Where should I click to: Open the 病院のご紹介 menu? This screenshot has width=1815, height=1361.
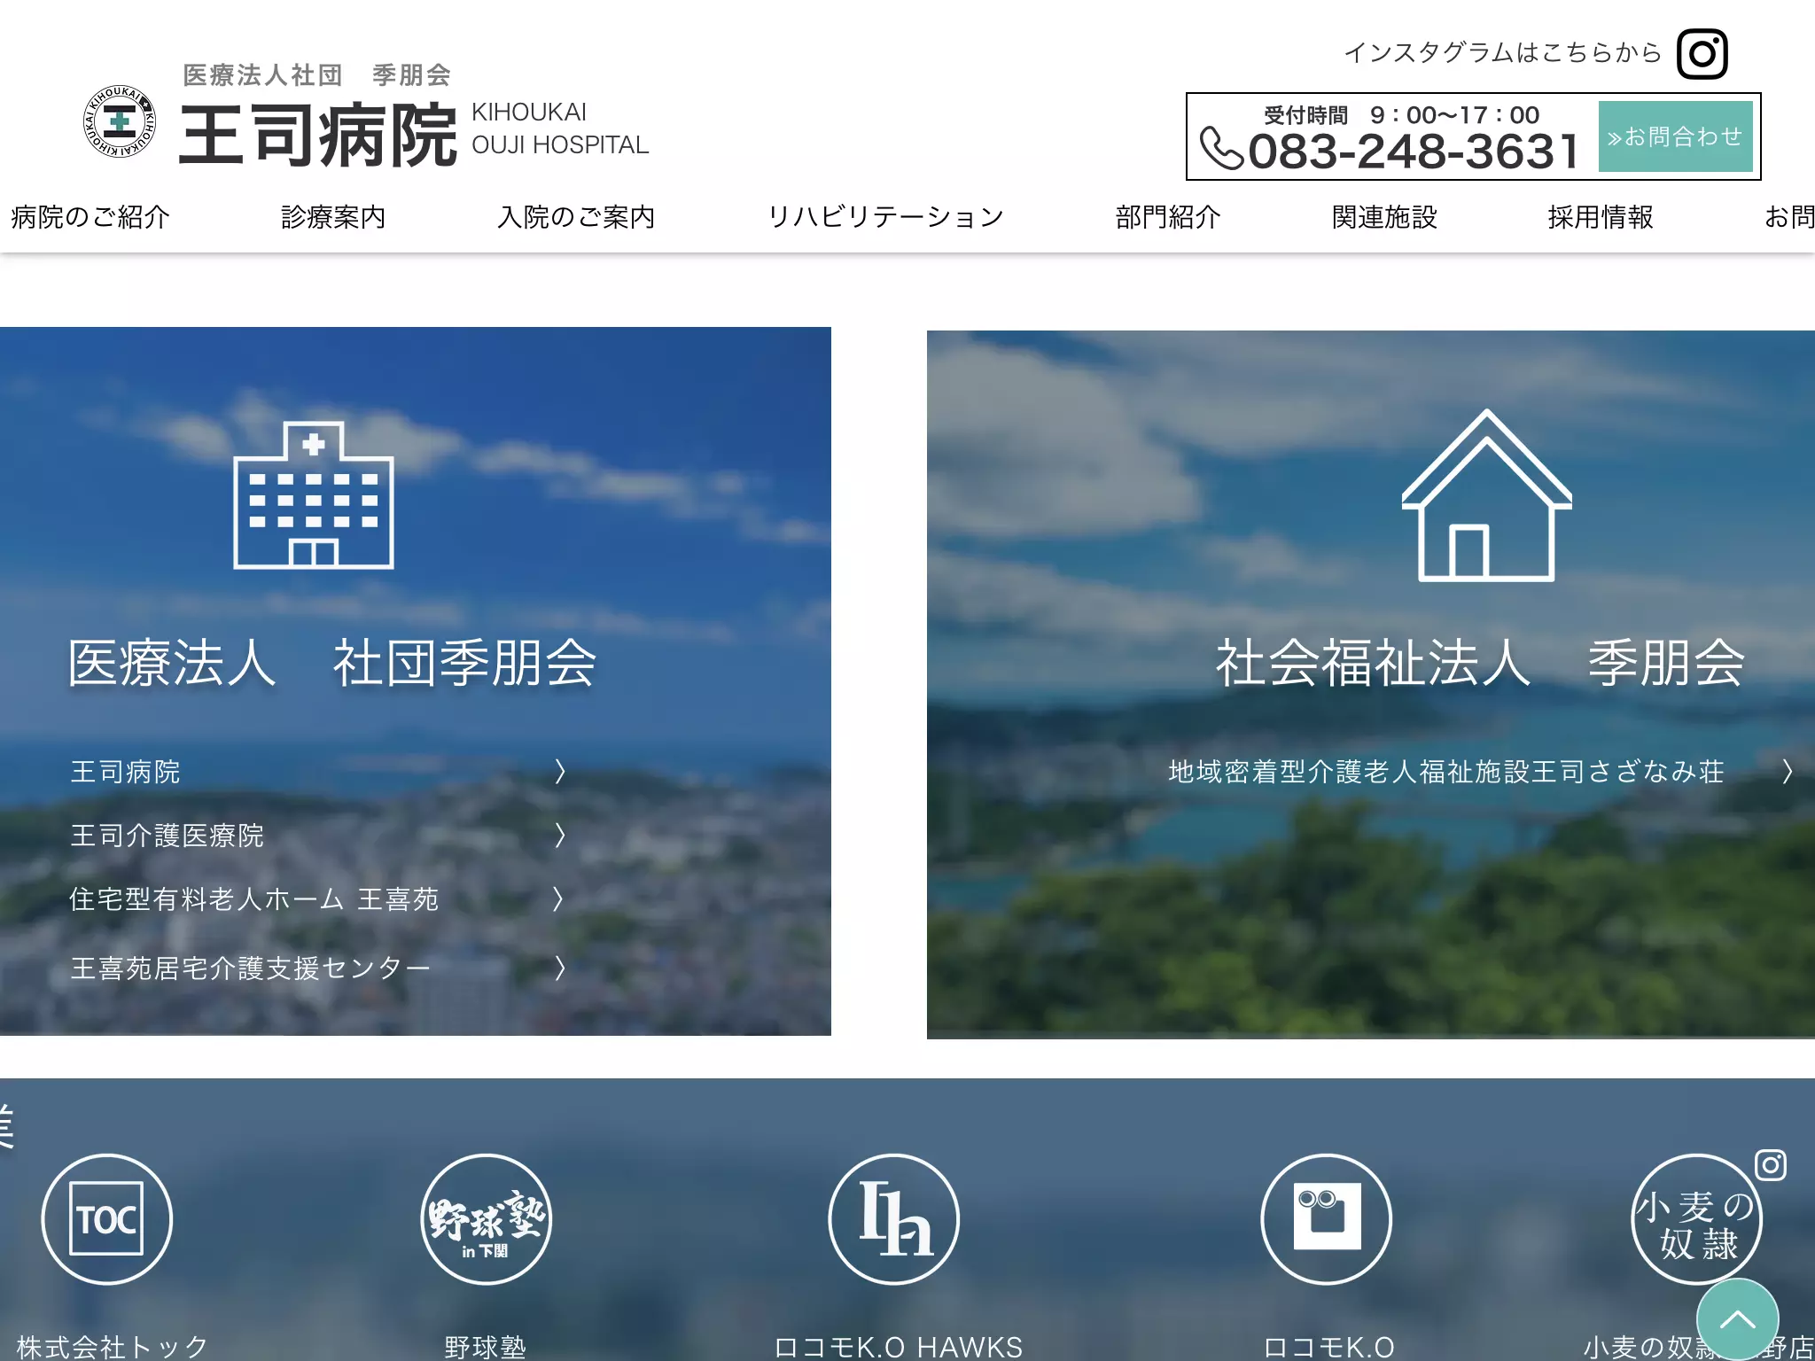click(90, 217)
